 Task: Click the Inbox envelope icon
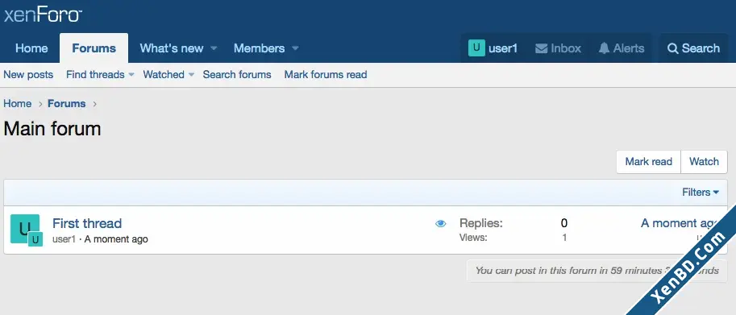(541, 48)
